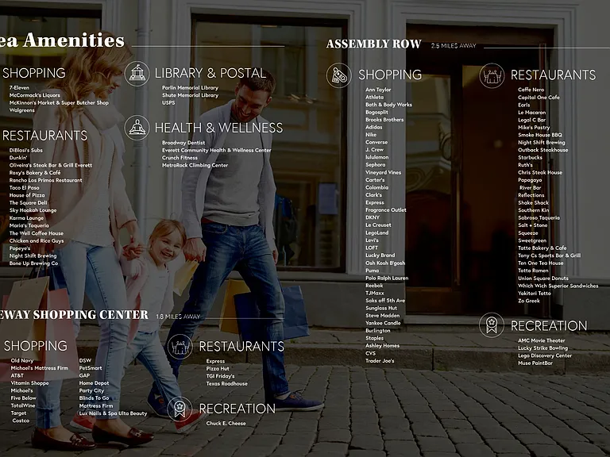This screenshot has width=610, height=457.
Task: Click 'McCormack's Liquors' entry
Action: pyautogui.click(x=35, y=95)
